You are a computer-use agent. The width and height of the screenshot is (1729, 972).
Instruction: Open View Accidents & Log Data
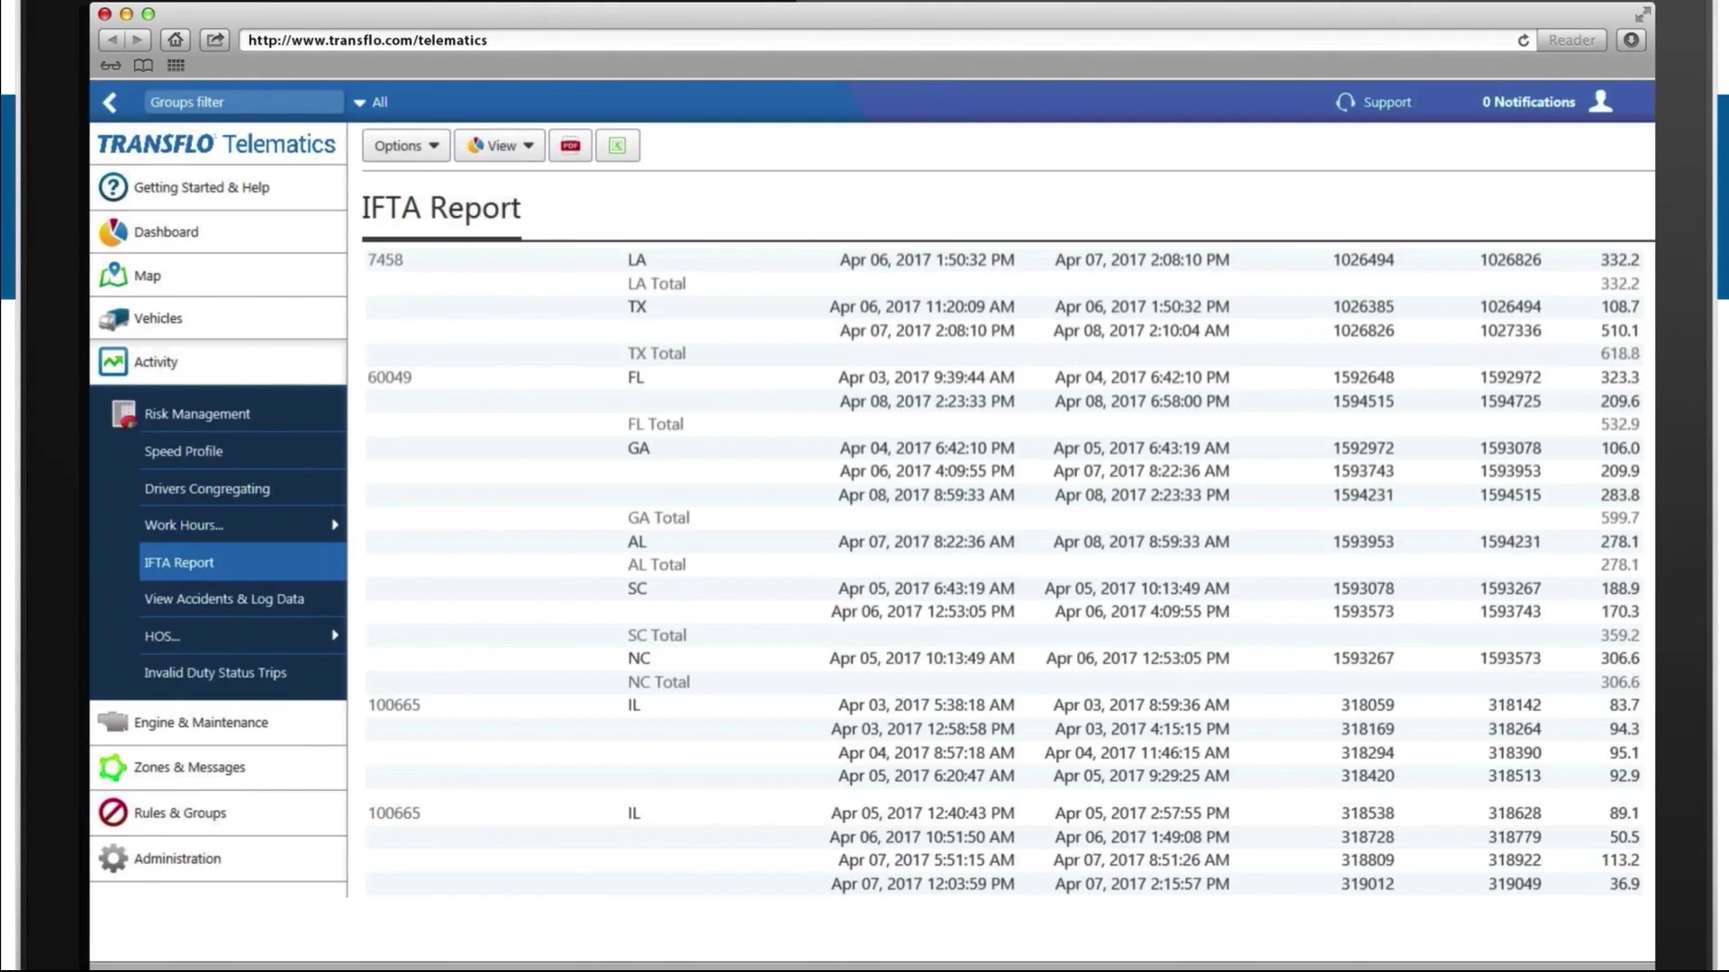[x=224, y=598]
